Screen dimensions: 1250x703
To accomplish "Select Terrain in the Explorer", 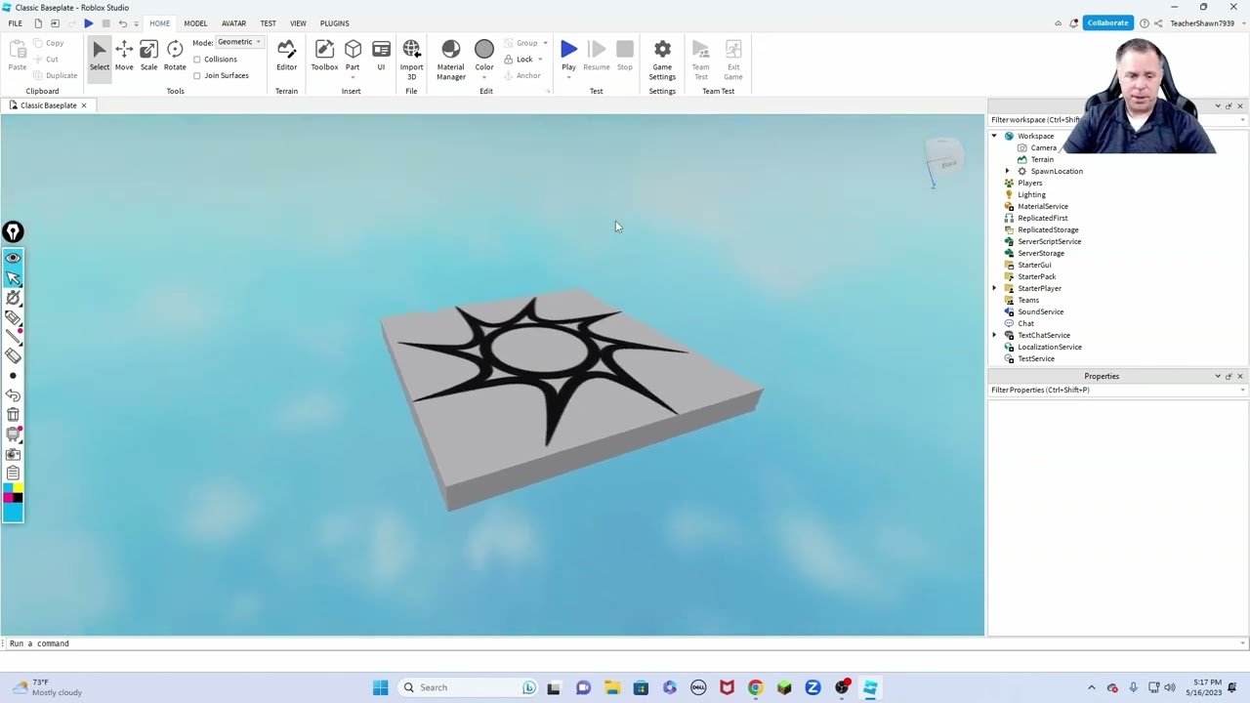I will click(1042, 159).
